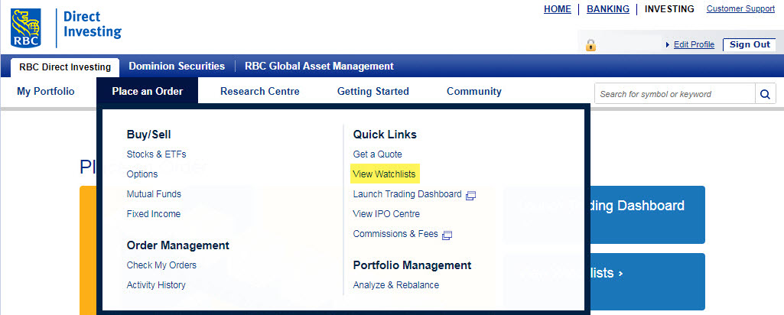Go to Stocks & ETFs order page
Viewport: 784px width, 315px height.
click(156, 154)
